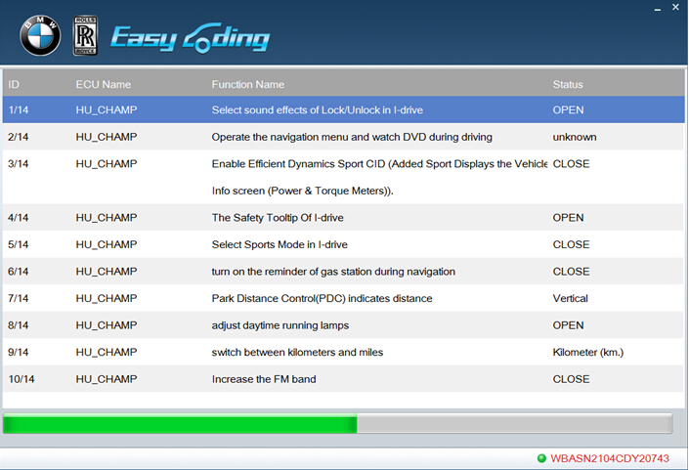The image size is (689, 470).
Task: Click CLOSE status of gas station row
Action: tap(571, 272)
